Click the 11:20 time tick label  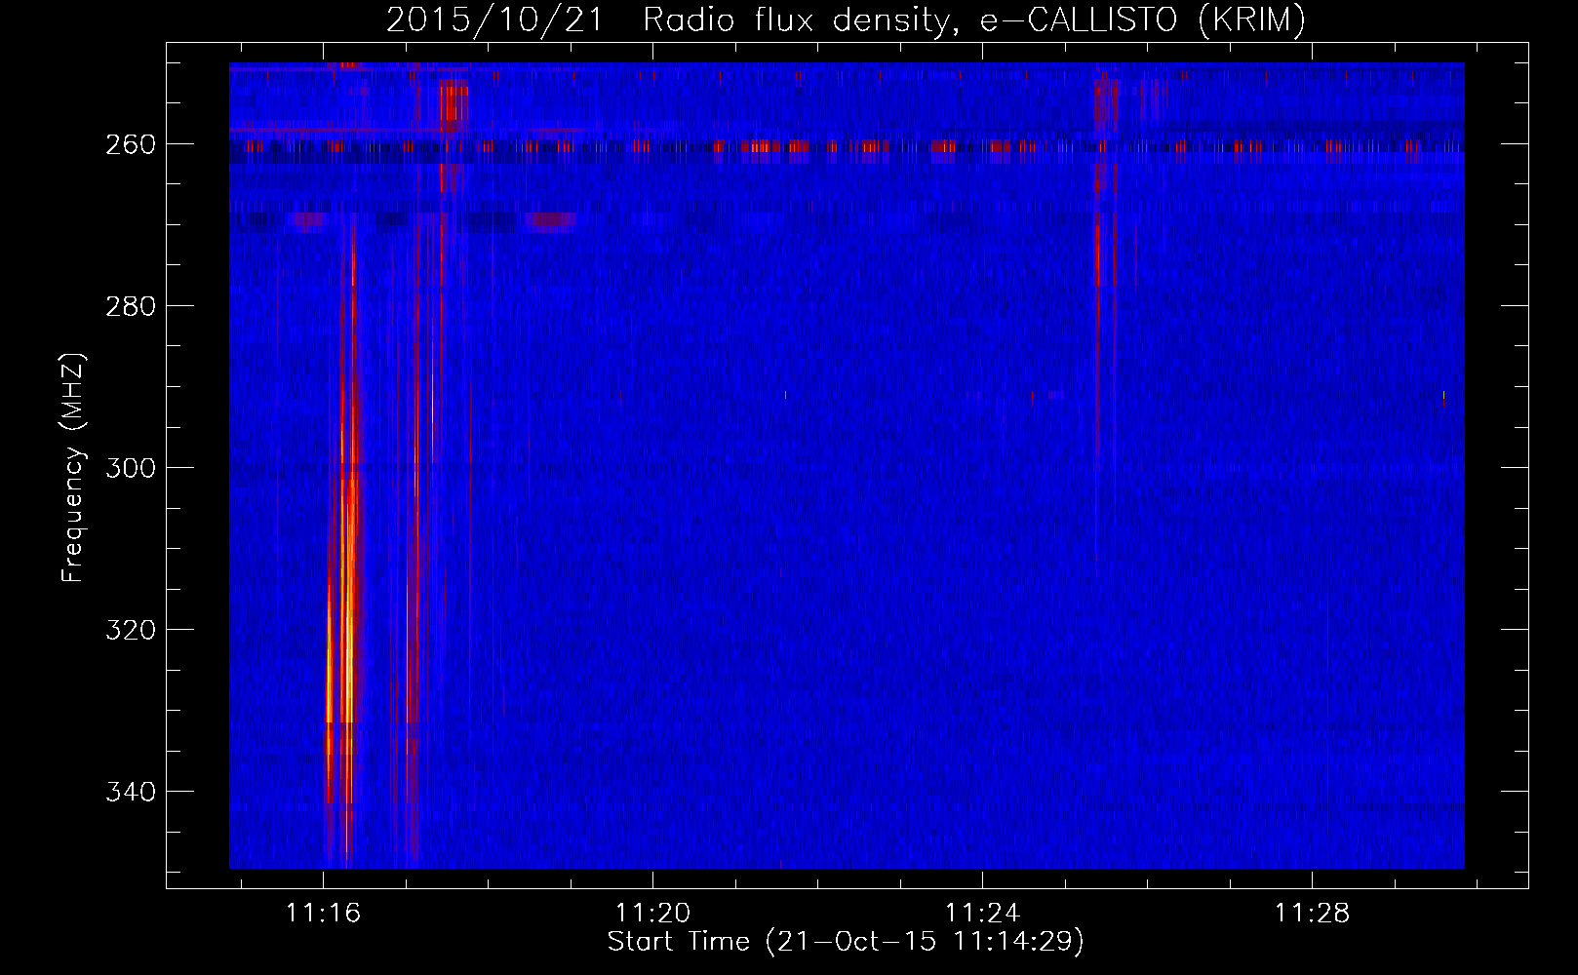(652, 913)
